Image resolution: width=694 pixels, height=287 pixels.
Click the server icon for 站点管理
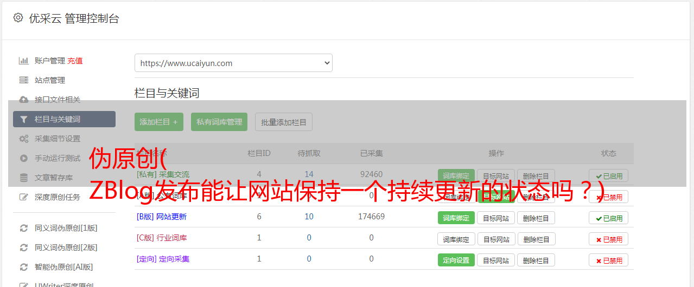click(x=23, y=80)
